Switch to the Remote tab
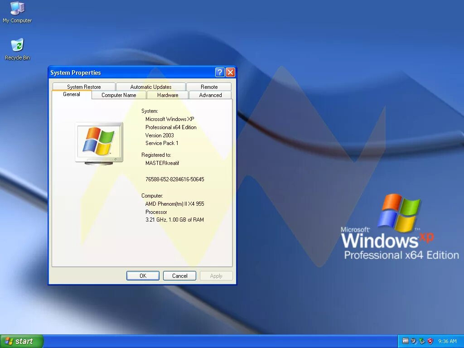The image size is (464, 348). tap(209, 87)
